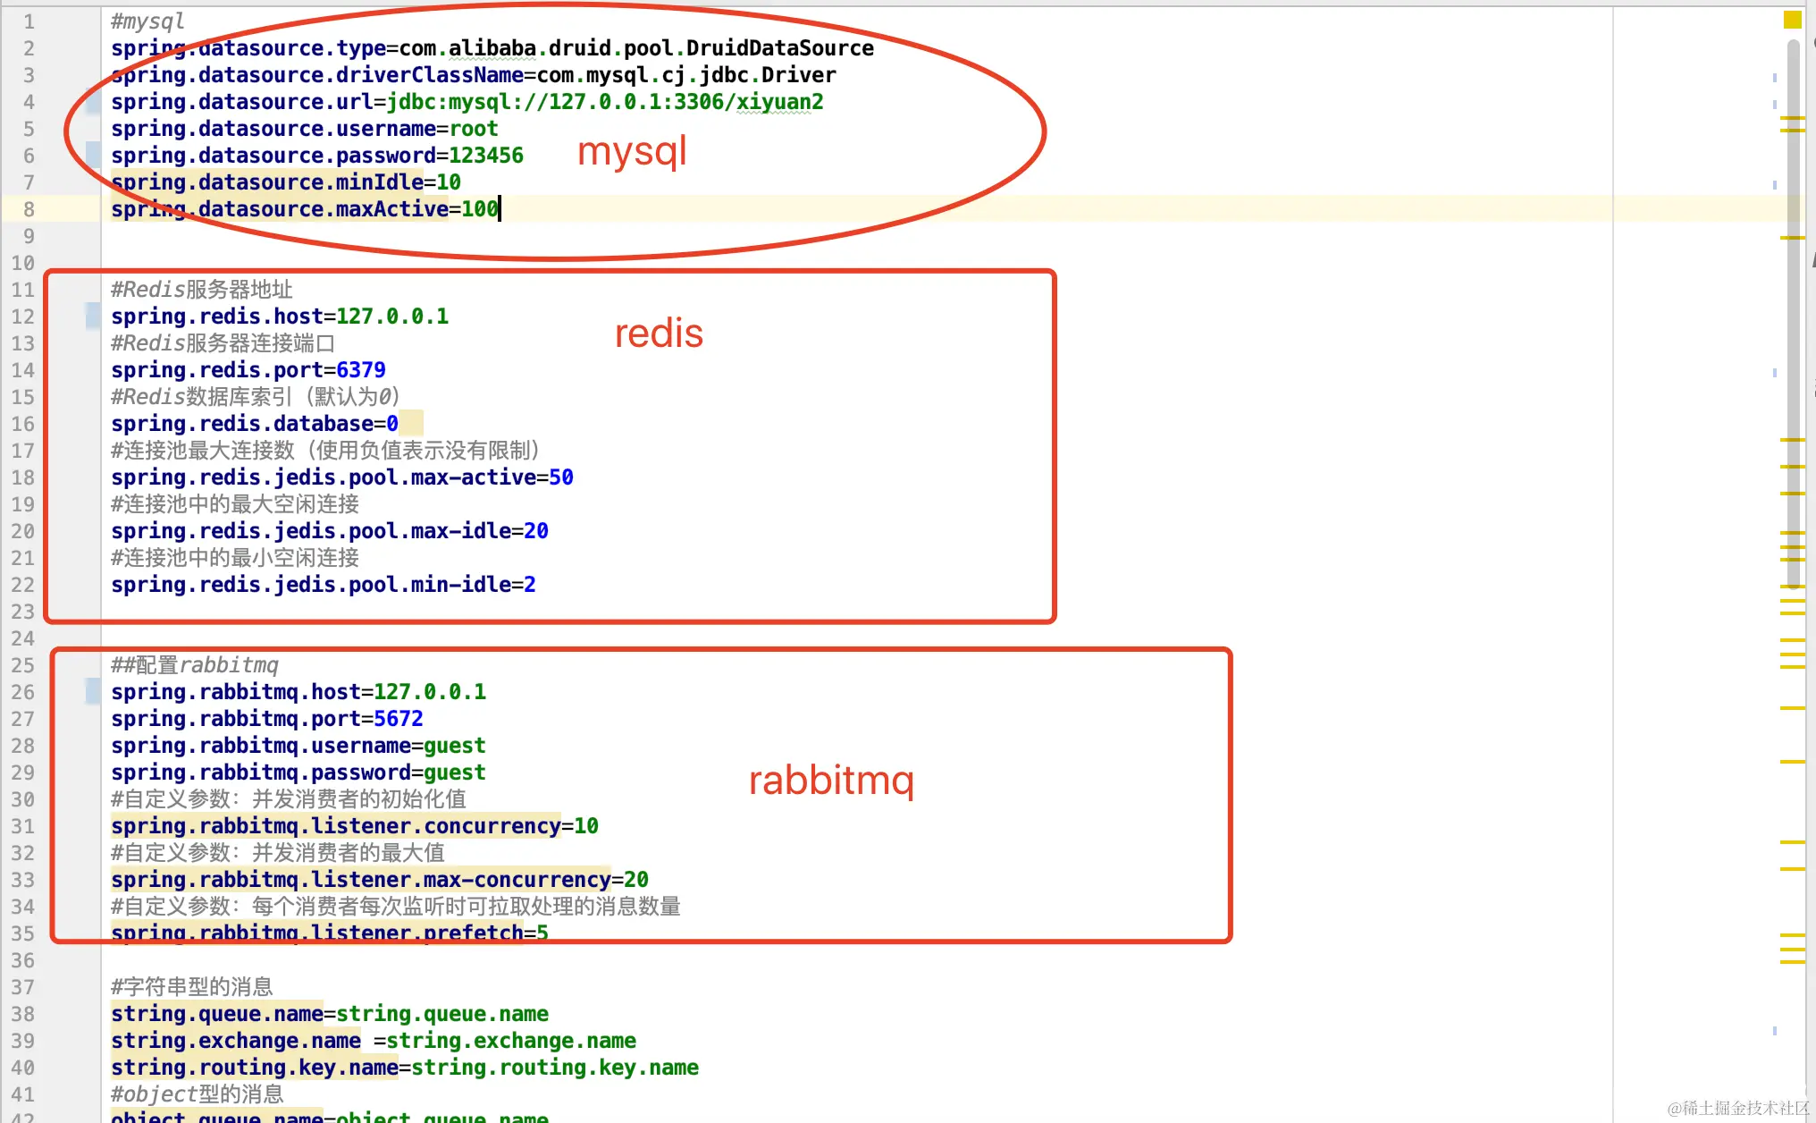Click the yellow inspection status indicator square
The image size is (1816, 1123).
point(1792,20)
